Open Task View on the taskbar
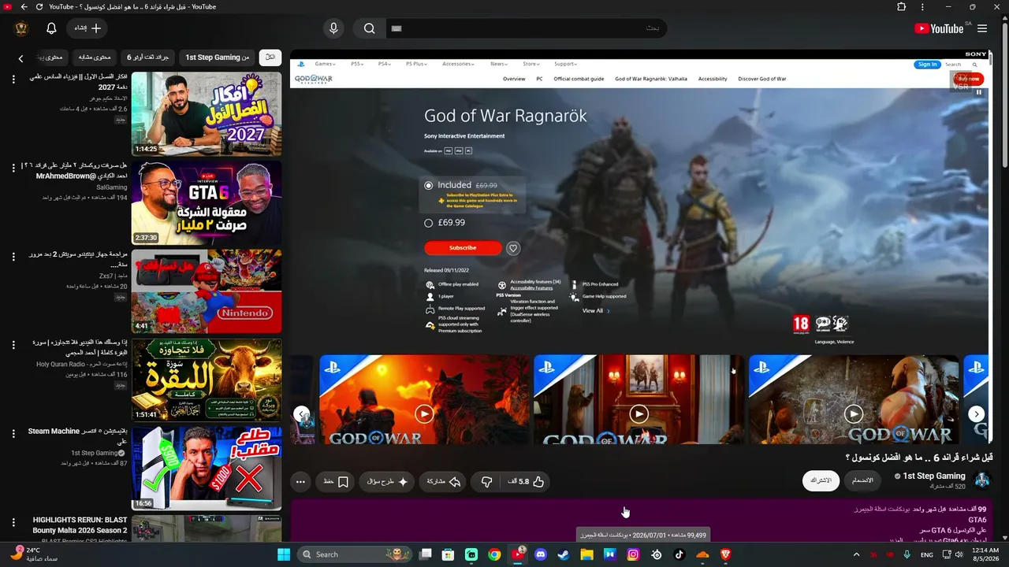 [426, 554]
